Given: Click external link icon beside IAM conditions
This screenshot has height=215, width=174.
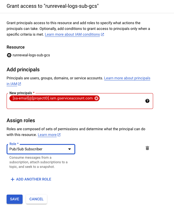Looking at the screenshot, I should (102, 34).
